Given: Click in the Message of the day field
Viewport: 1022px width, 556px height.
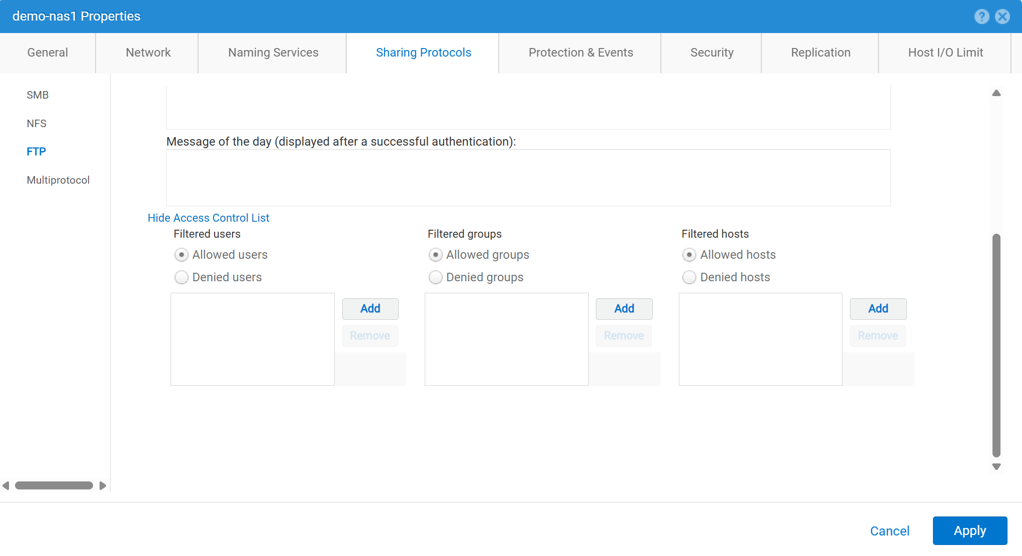Looking at the screenshot, I should (528, 178).
